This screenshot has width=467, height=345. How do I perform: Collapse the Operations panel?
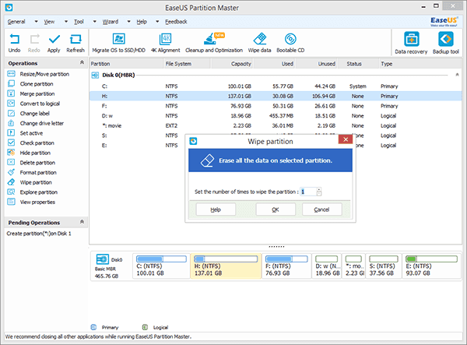pos(82,62)
